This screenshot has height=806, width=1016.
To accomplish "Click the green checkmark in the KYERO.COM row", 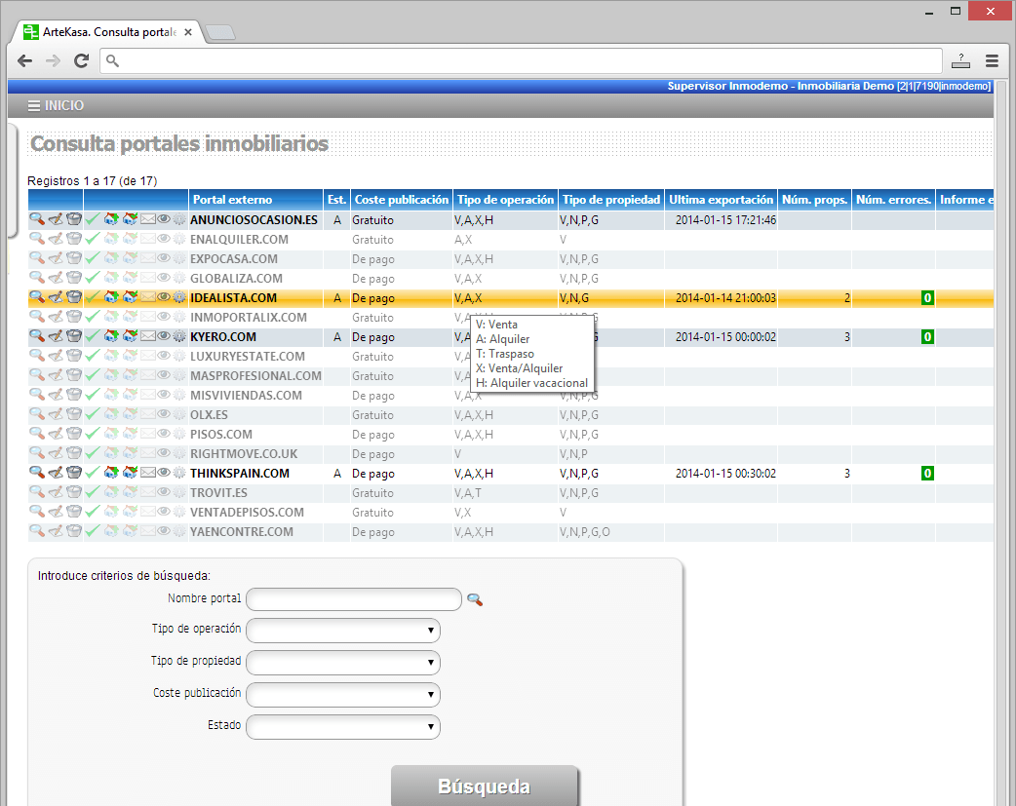I will pyautogui.click(x=93, y=337).
